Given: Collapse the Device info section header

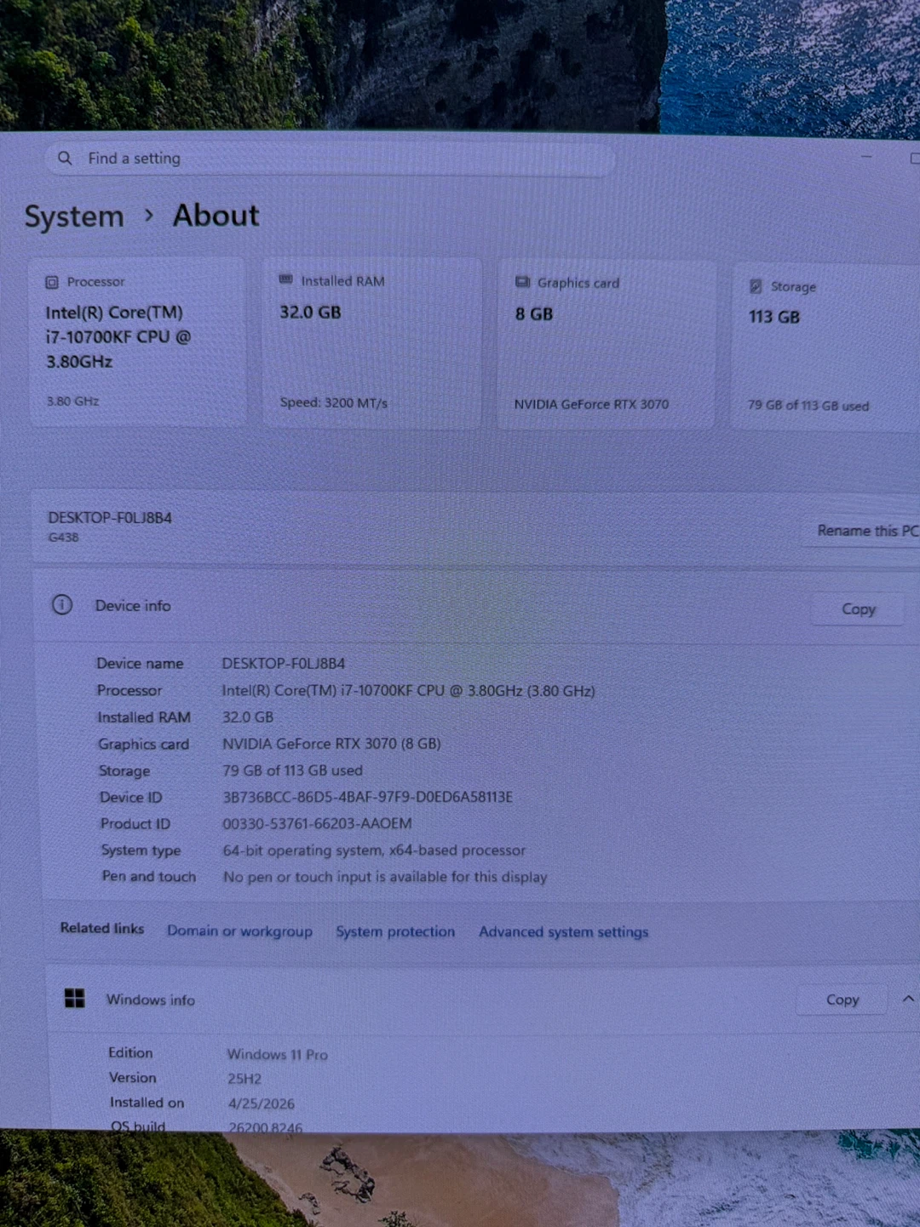Looking at the screenshot, I should pos(475,606).
